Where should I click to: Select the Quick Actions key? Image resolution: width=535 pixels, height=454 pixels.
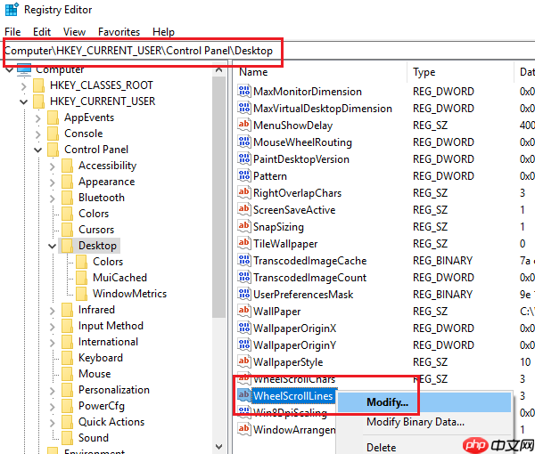(x=111, y=422)
